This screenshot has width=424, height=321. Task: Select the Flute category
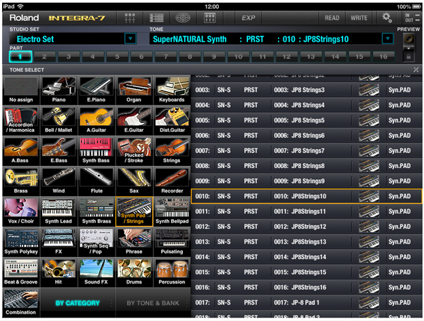tap(96, 181)
